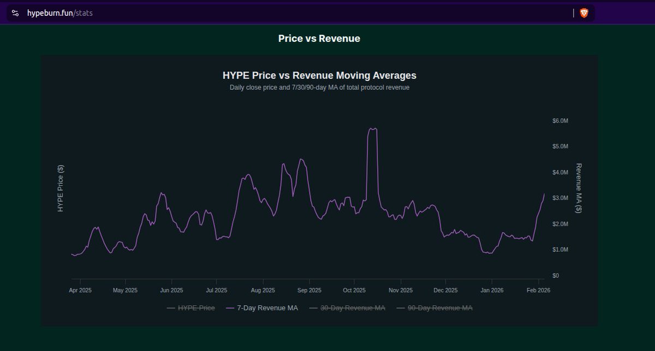Click the $2.0M axis label
This screenshot has width=655, height=351.
coord(560,224)
